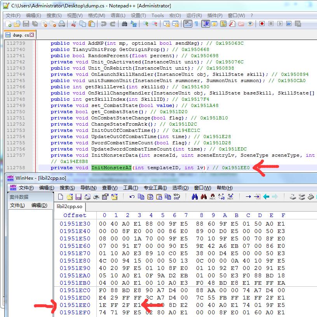Click the Offset column header in WinHex
Image resolution: width=317 pixels, height=317 pixels.
click(75, 215)
